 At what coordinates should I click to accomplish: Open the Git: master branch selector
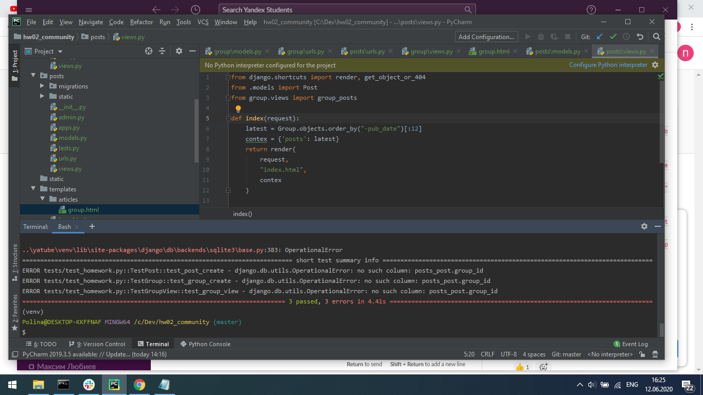click(566, 354)
